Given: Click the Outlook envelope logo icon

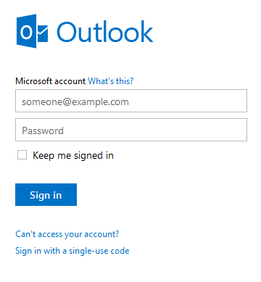Looking at the screenshot, I should [32, 31].
